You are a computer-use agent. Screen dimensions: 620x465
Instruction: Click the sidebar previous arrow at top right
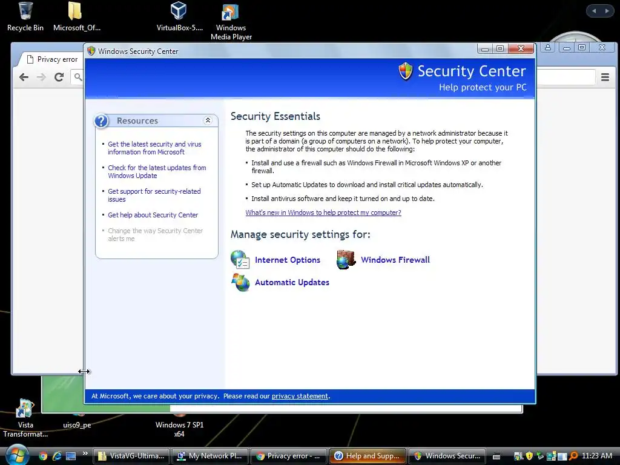(x=594, y=11)
